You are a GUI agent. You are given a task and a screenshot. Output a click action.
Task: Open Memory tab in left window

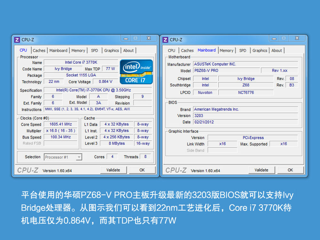78,51
